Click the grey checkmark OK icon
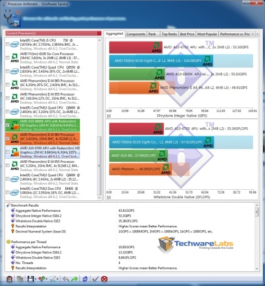 point(96,279)
